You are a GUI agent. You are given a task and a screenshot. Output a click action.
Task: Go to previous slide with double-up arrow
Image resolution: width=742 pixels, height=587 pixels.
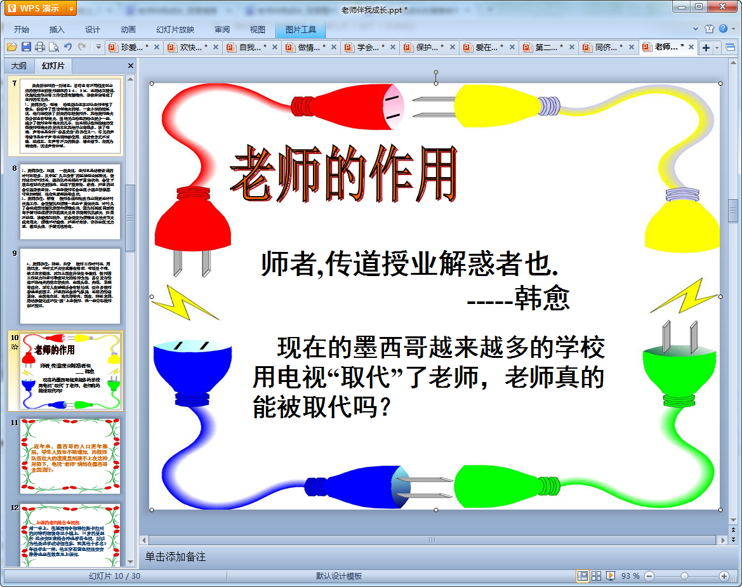tap(734, 530)
